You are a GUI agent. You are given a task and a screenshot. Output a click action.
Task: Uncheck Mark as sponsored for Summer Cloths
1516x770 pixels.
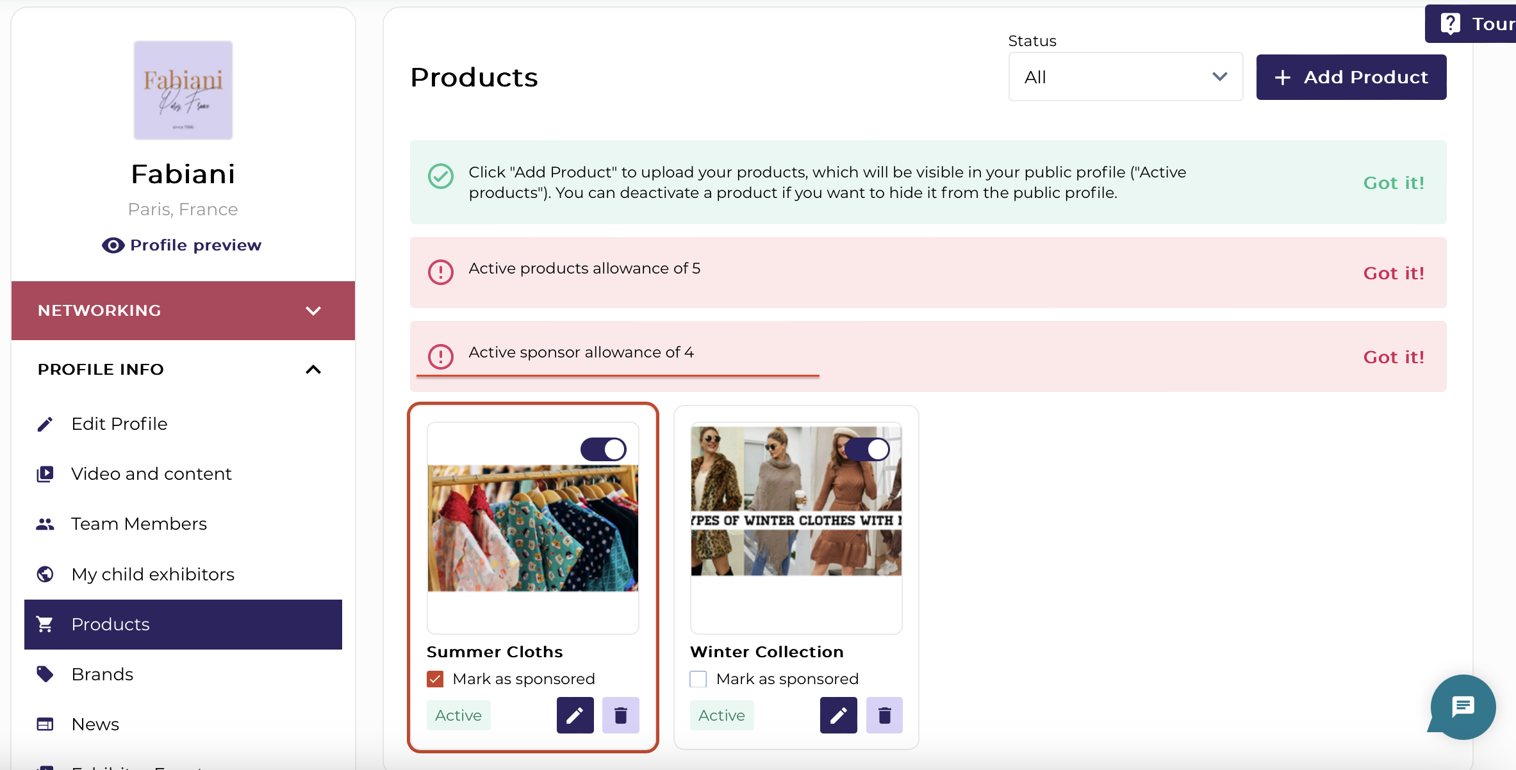pos(436,679)
